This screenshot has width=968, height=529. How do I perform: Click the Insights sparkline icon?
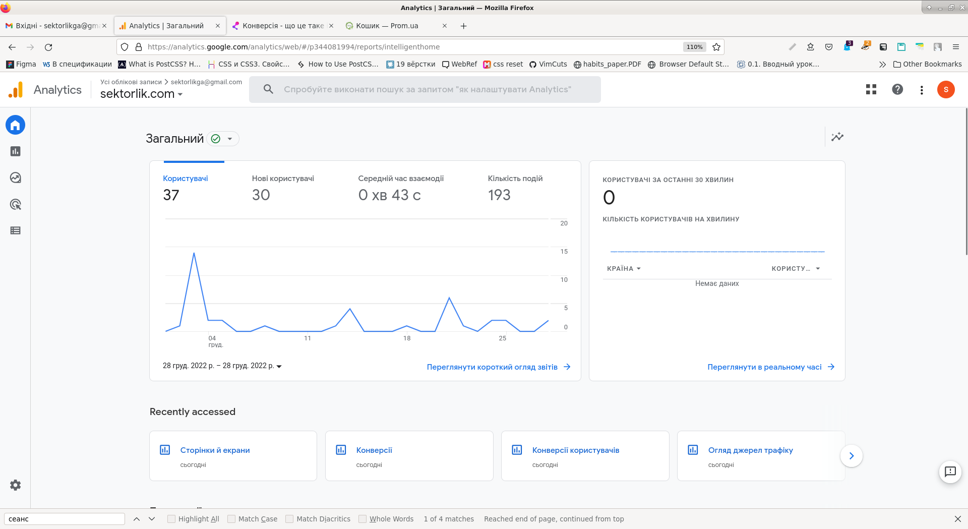point(837,137)
